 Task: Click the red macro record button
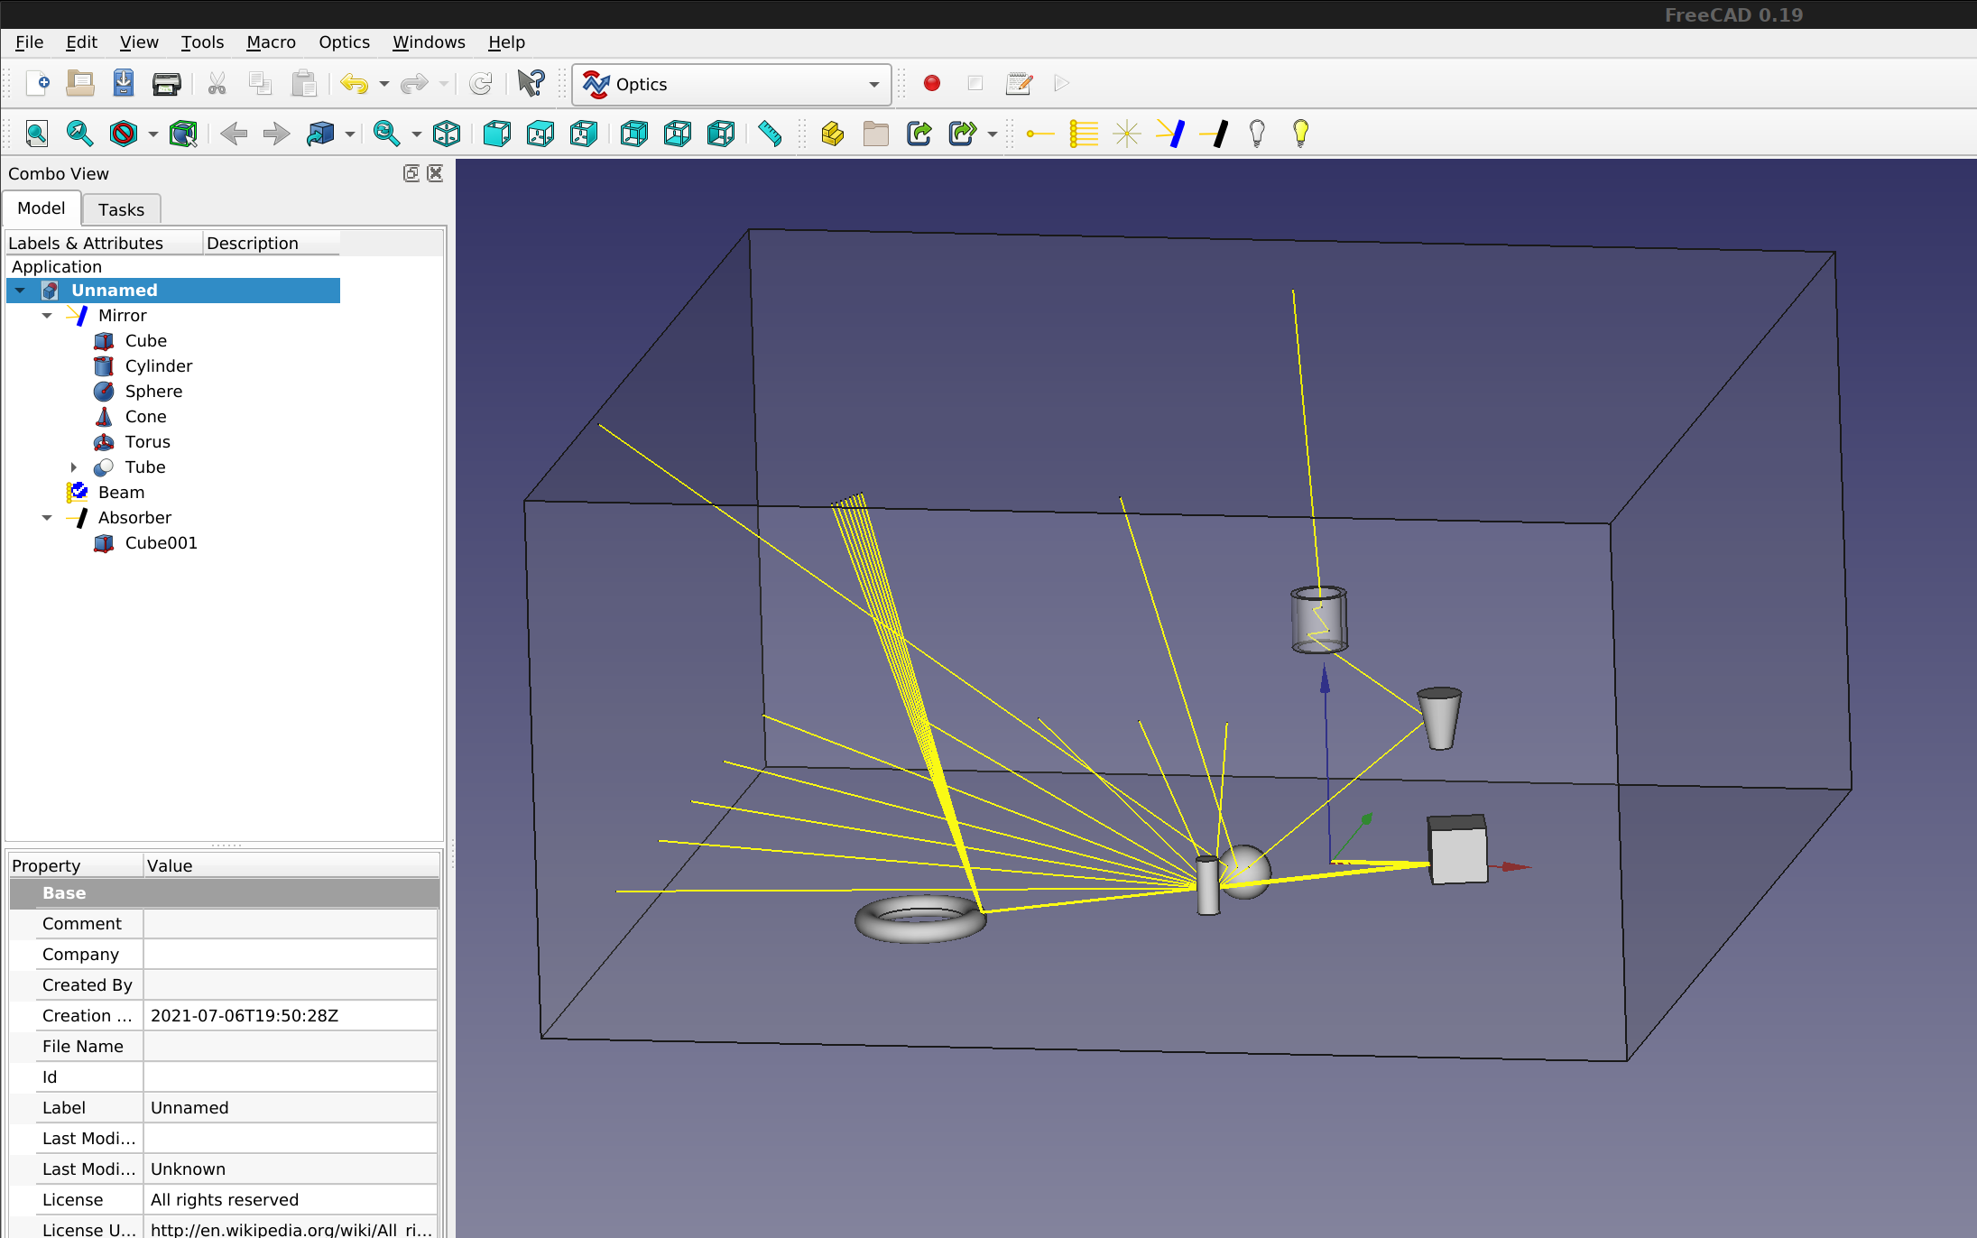(x=932, y=84)
